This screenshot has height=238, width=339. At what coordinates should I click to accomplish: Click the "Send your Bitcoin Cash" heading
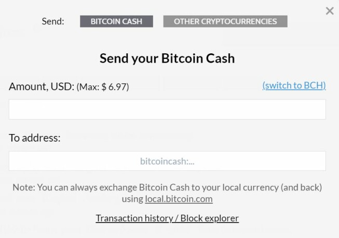point(167,58)
